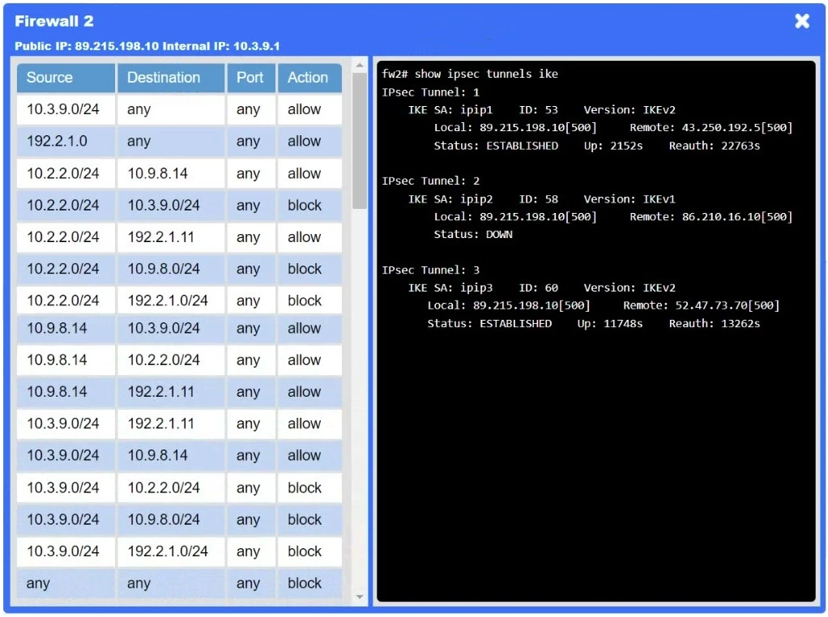Open the block action in the any-any rule
This screenshot has width=828, height=617.
click(x=309, y=583)
